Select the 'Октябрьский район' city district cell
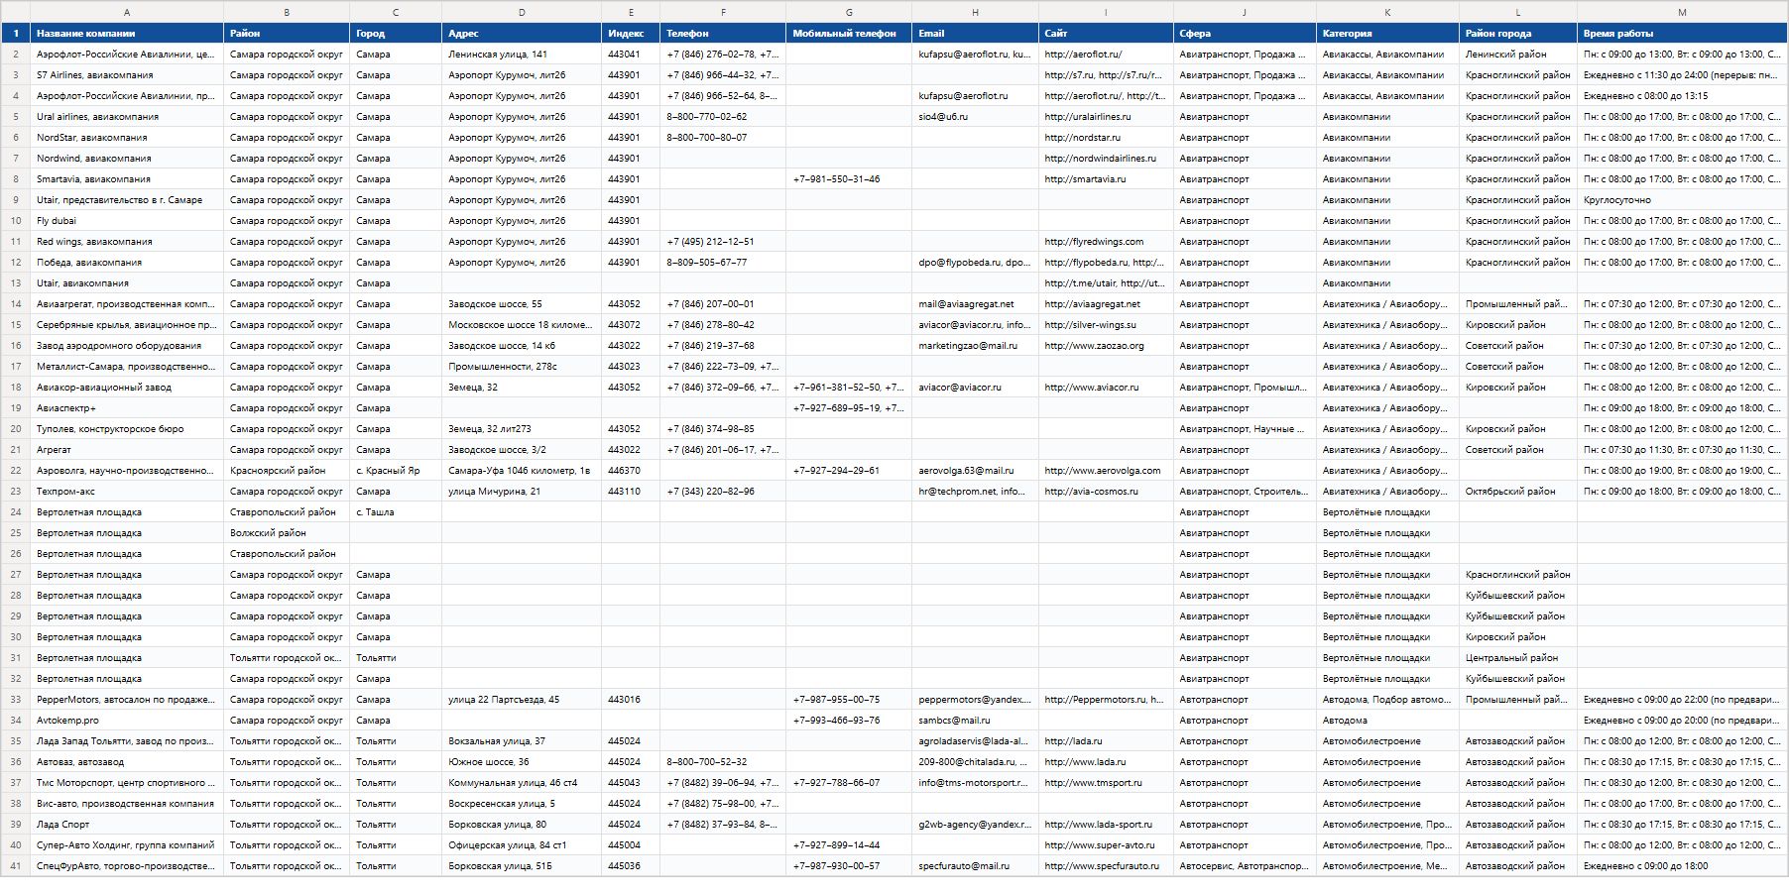The height and width of the screenshot is (894, 1789). click(x=1517, y=492)
